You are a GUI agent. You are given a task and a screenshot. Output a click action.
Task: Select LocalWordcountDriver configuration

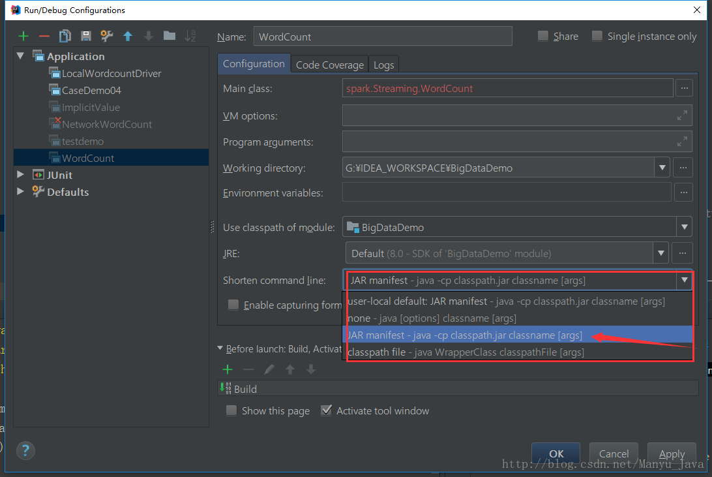111,73
